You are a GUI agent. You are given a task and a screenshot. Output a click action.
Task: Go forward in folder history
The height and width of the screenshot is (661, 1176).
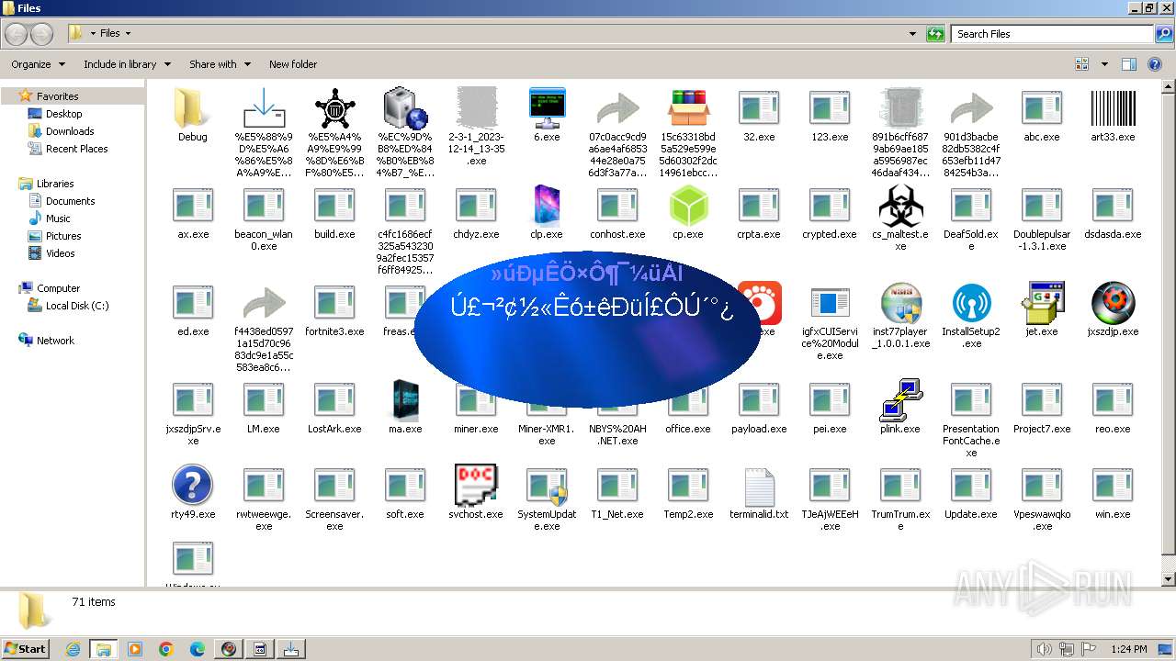coord(41,34)
